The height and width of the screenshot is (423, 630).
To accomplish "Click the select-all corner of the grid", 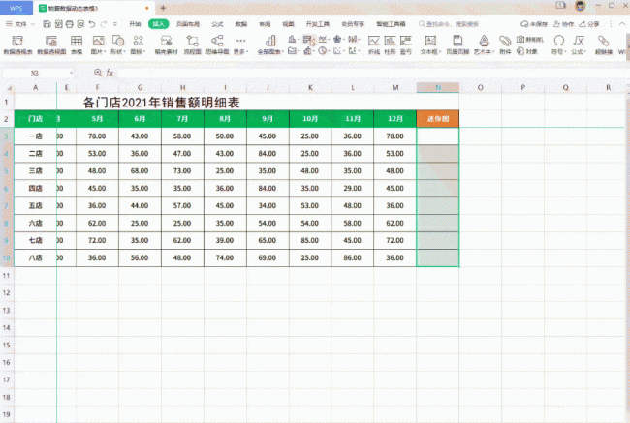I will click(7, 87).
